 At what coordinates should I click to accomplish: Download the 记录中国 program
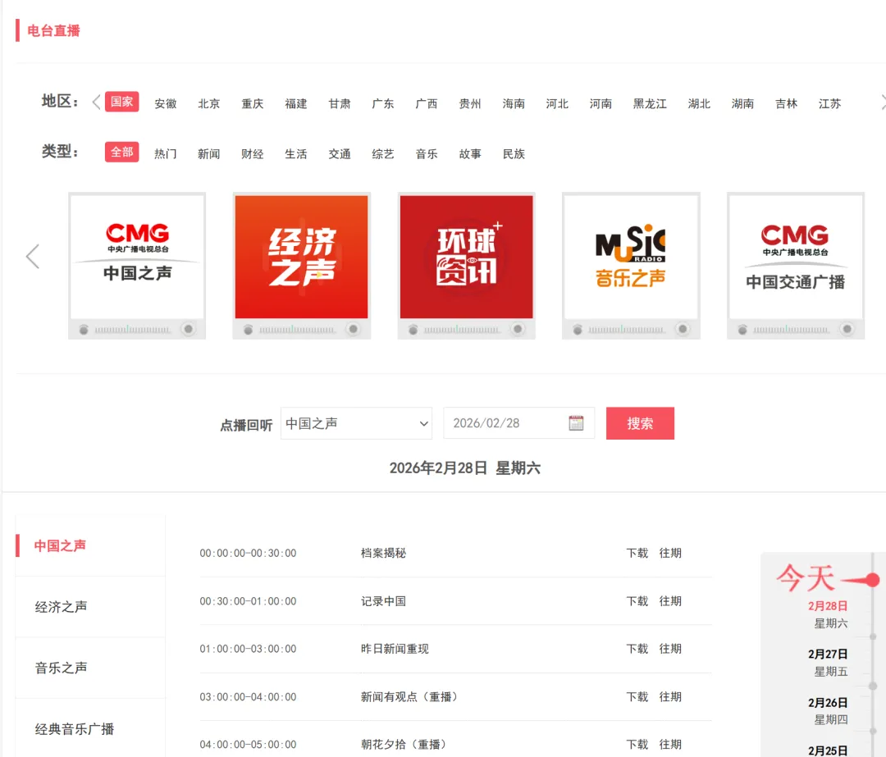[x=637, y=601]
